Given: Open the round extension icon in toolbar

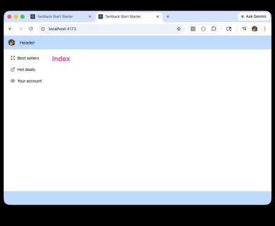Looking at the screenshot, I should 203,29.
